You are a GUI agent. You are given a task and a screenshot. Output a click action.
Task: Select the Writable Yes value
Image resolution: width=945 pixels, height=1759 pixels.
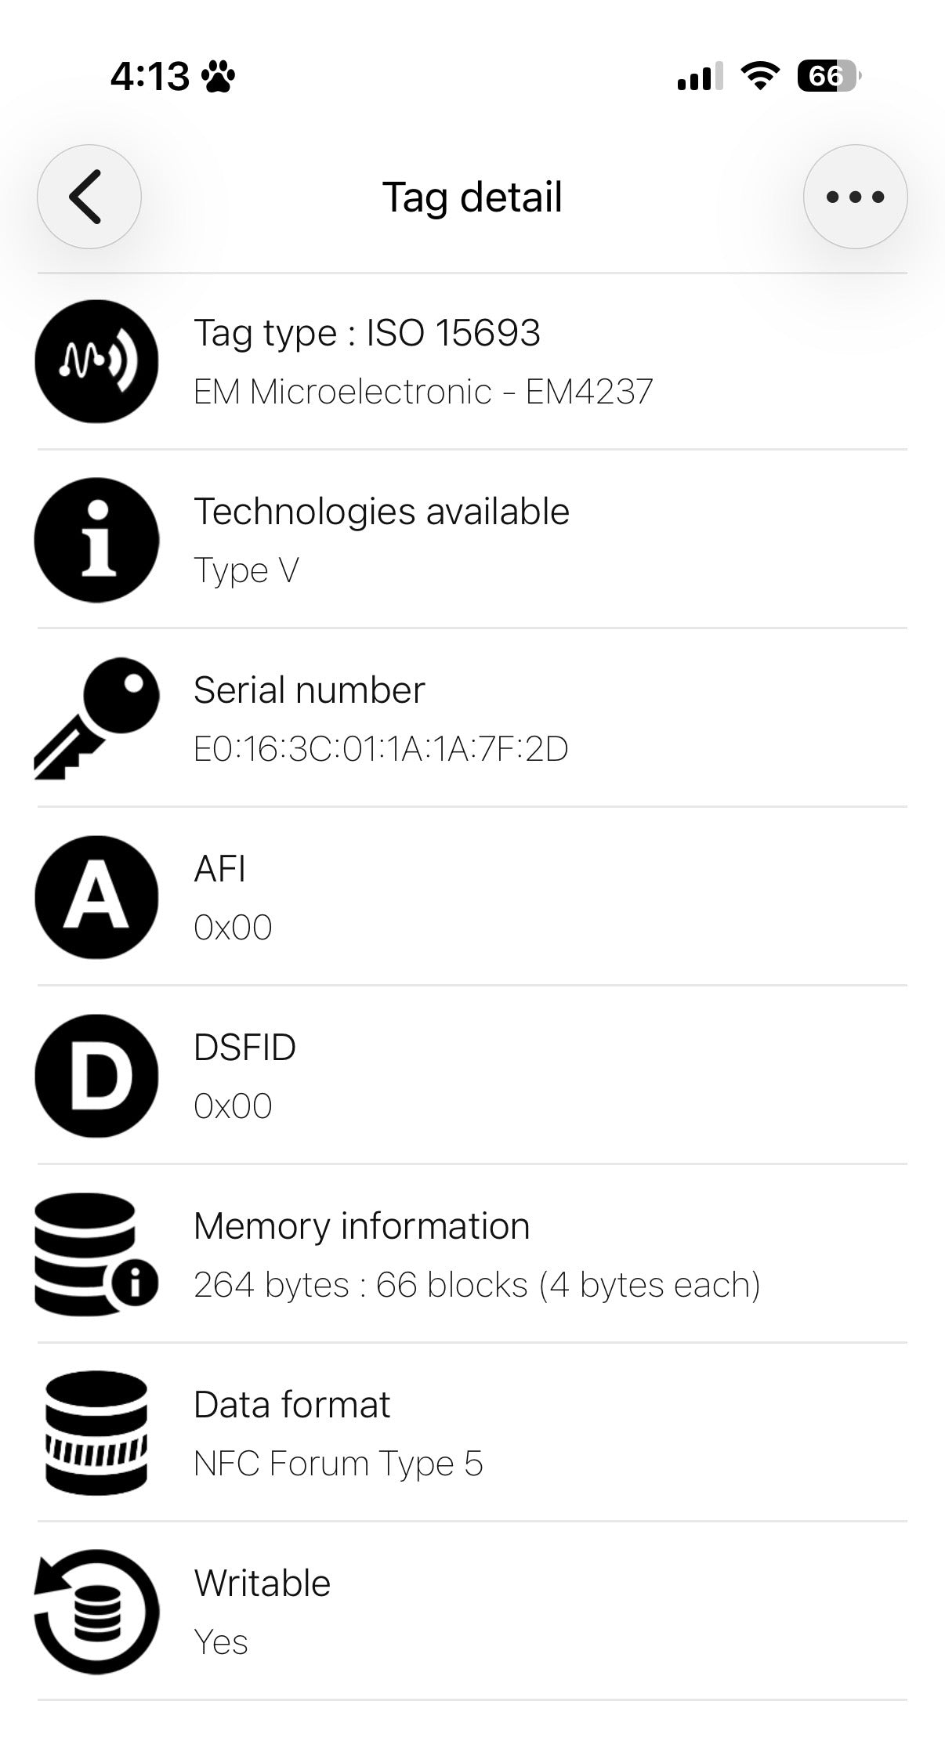pos(221,1642)
